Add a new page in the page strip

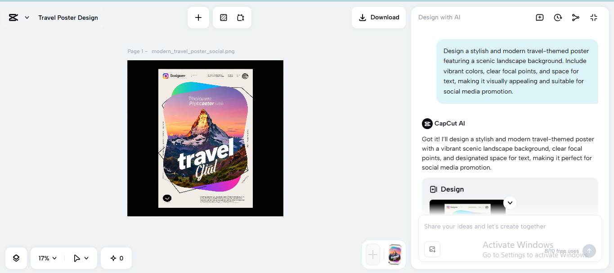[373, 255]
